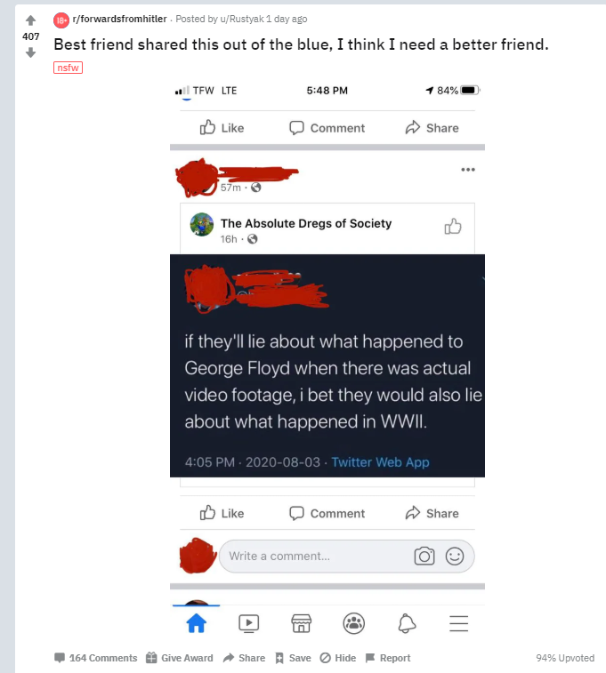Open The Absolute Dregs of Society page avatar

(x=202, y=224)
